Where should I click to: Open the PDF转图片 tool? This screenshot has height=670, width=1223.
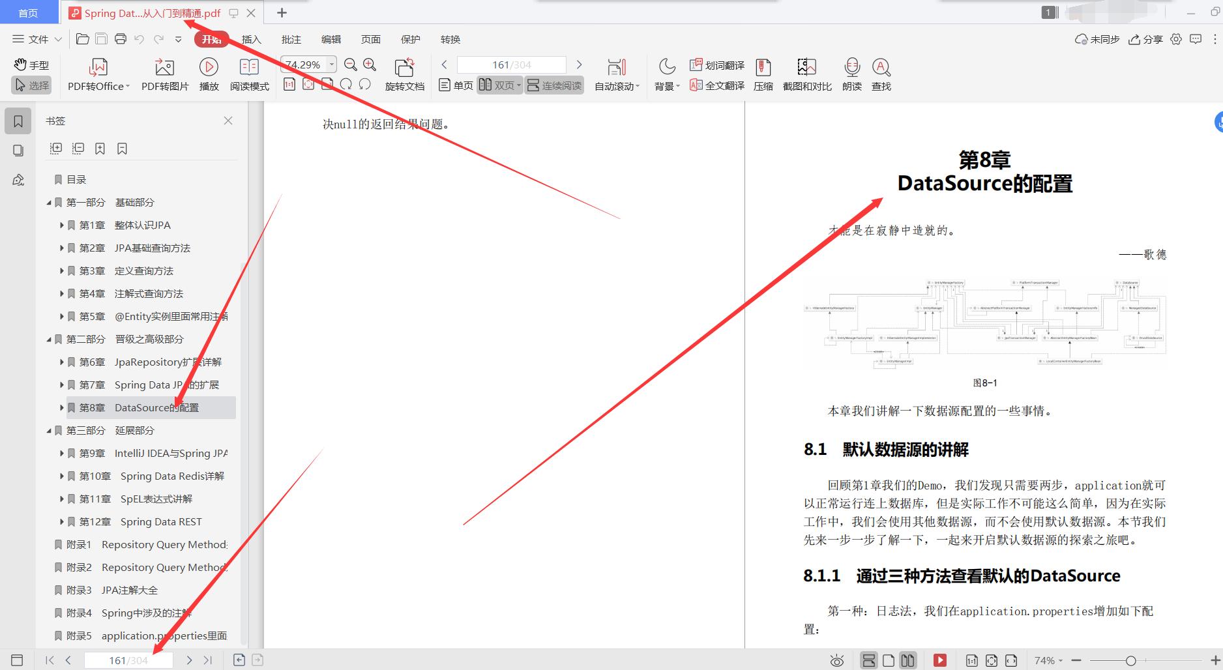[x=164, y=68]
